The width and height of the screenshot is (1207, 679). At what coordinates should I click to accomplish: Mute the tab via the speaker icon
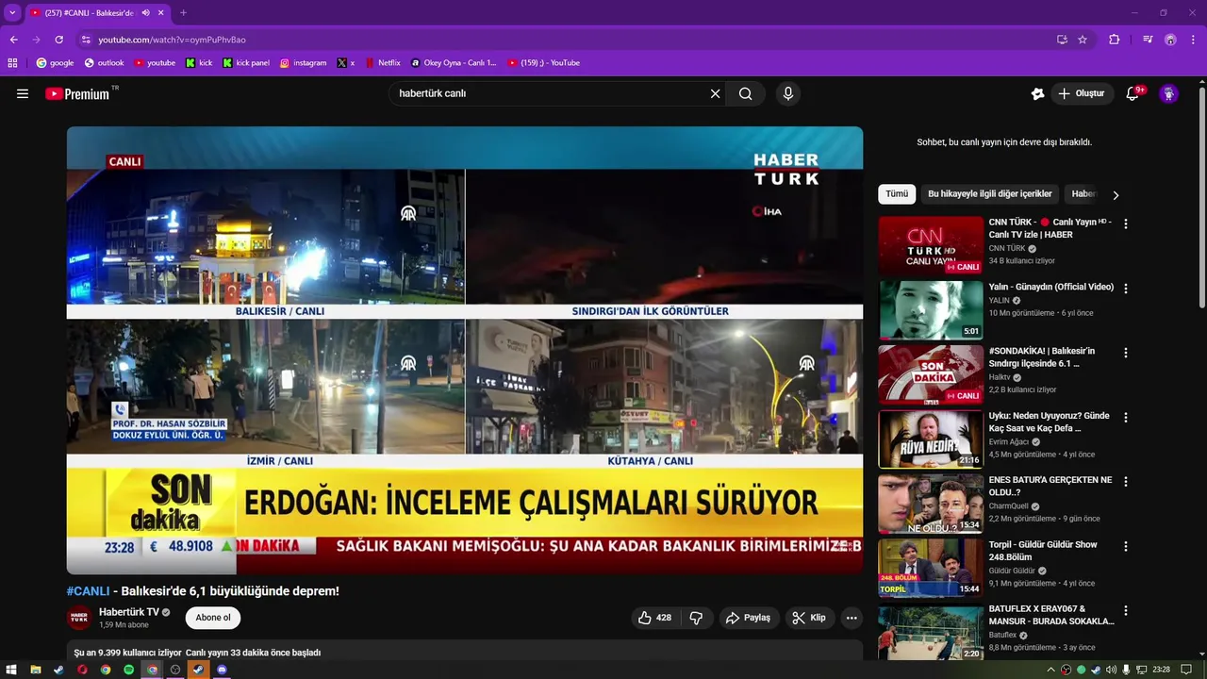146,13
